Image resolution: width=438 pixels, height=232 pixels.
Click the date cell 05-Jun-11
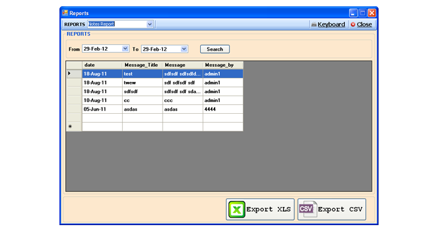pos(102,109)
